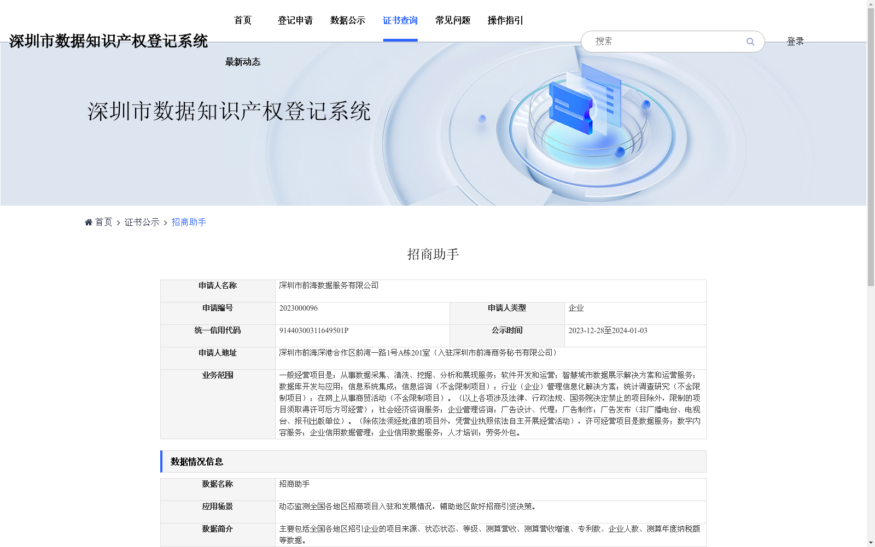
Task: Click the 数据简介 description text
Action: (489, 534)
